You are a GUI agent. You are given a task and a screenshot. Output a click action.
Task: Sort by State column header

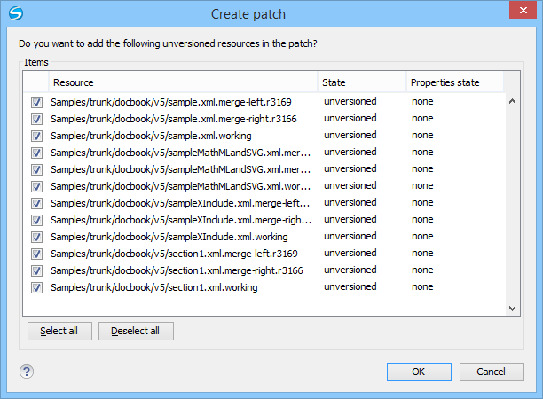click(361, 82)
